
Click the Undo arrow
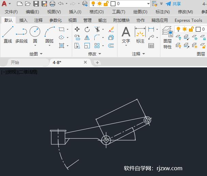pos(61,3)
